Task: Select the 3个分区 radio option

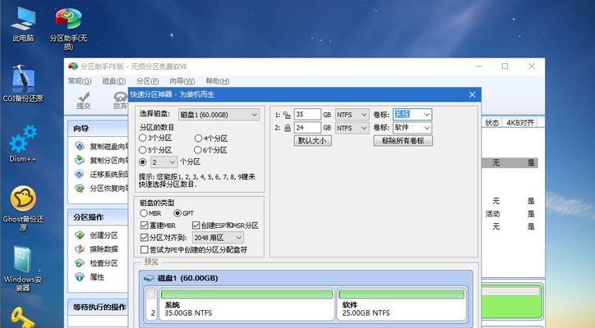Action: point(143,138)
